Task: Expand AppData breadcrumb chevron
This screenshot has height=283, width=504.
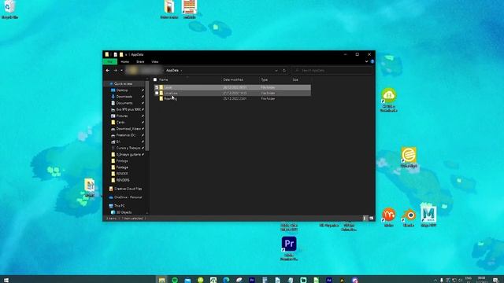Action: click(x=181, y=71)
